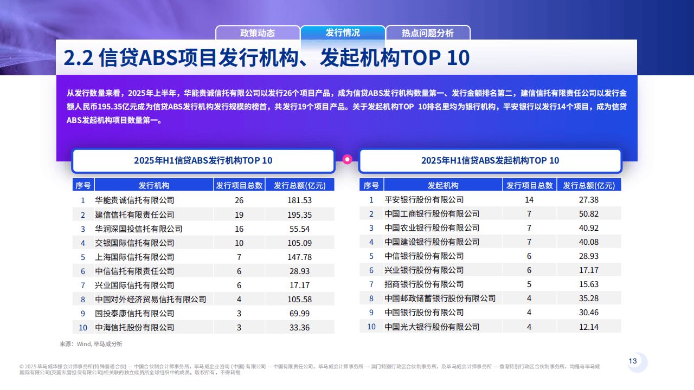
Task: Click the 发行项目总数 column header
Action: [x=240, y=184]
